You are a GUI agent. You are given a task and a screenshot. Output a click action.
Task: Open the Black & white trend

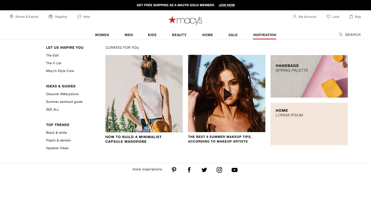(56, 133)
